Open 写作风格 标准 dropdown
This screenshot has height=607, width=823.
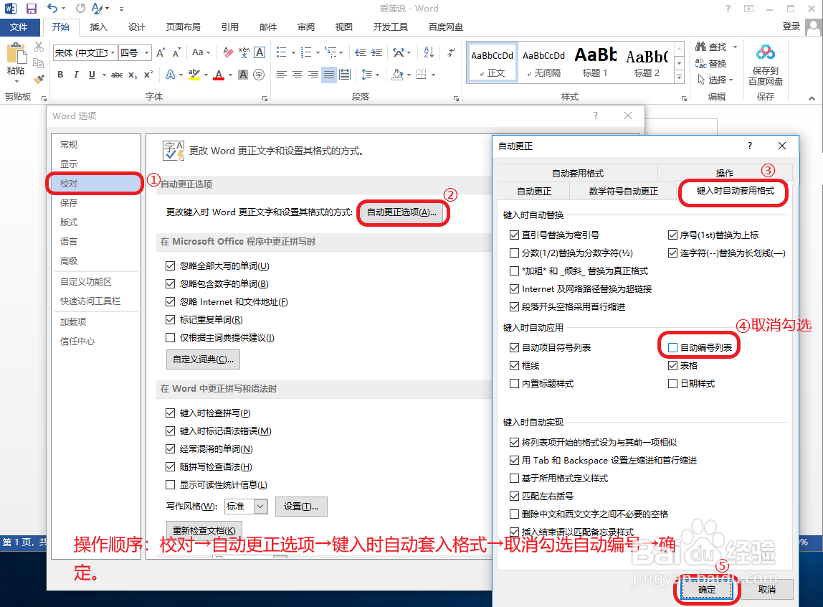[260, 506]
